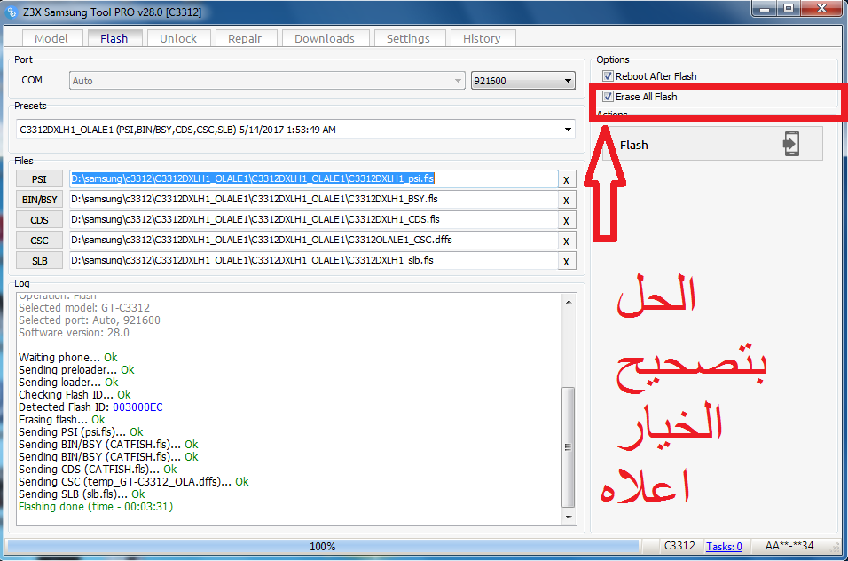Minimize the Z3X Samsung Tool window
This screenshot has width=848, height=561.
click(765, 8)
